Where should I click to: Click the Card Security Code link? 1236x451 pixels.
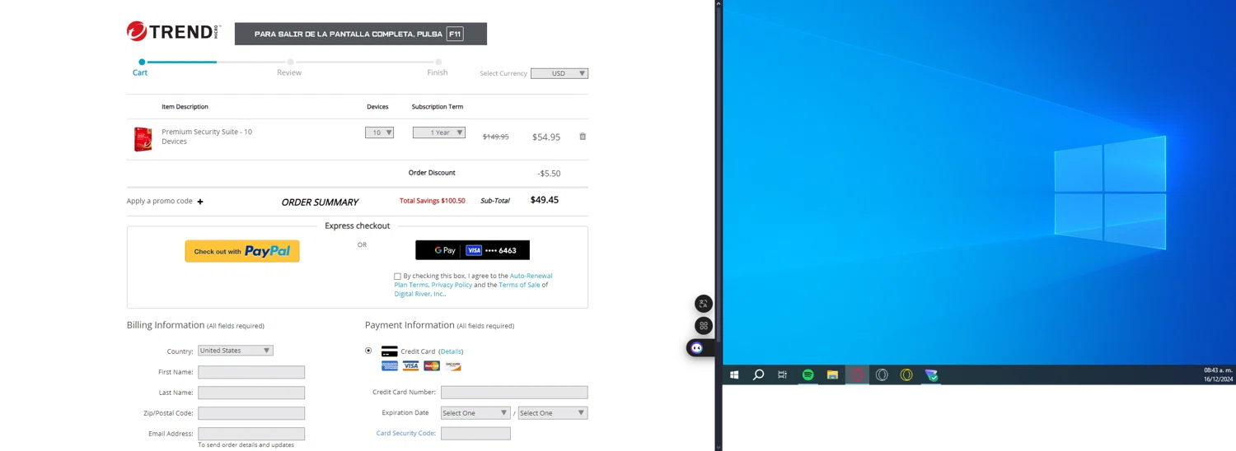(405, 433)
